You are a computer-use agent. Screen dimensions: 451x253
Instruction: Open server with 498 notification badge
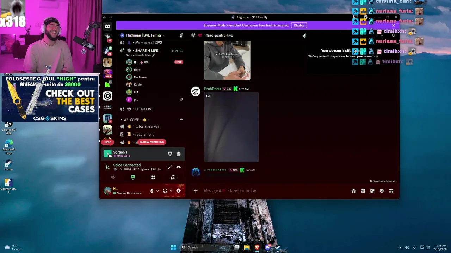click(x=107, y=73)
